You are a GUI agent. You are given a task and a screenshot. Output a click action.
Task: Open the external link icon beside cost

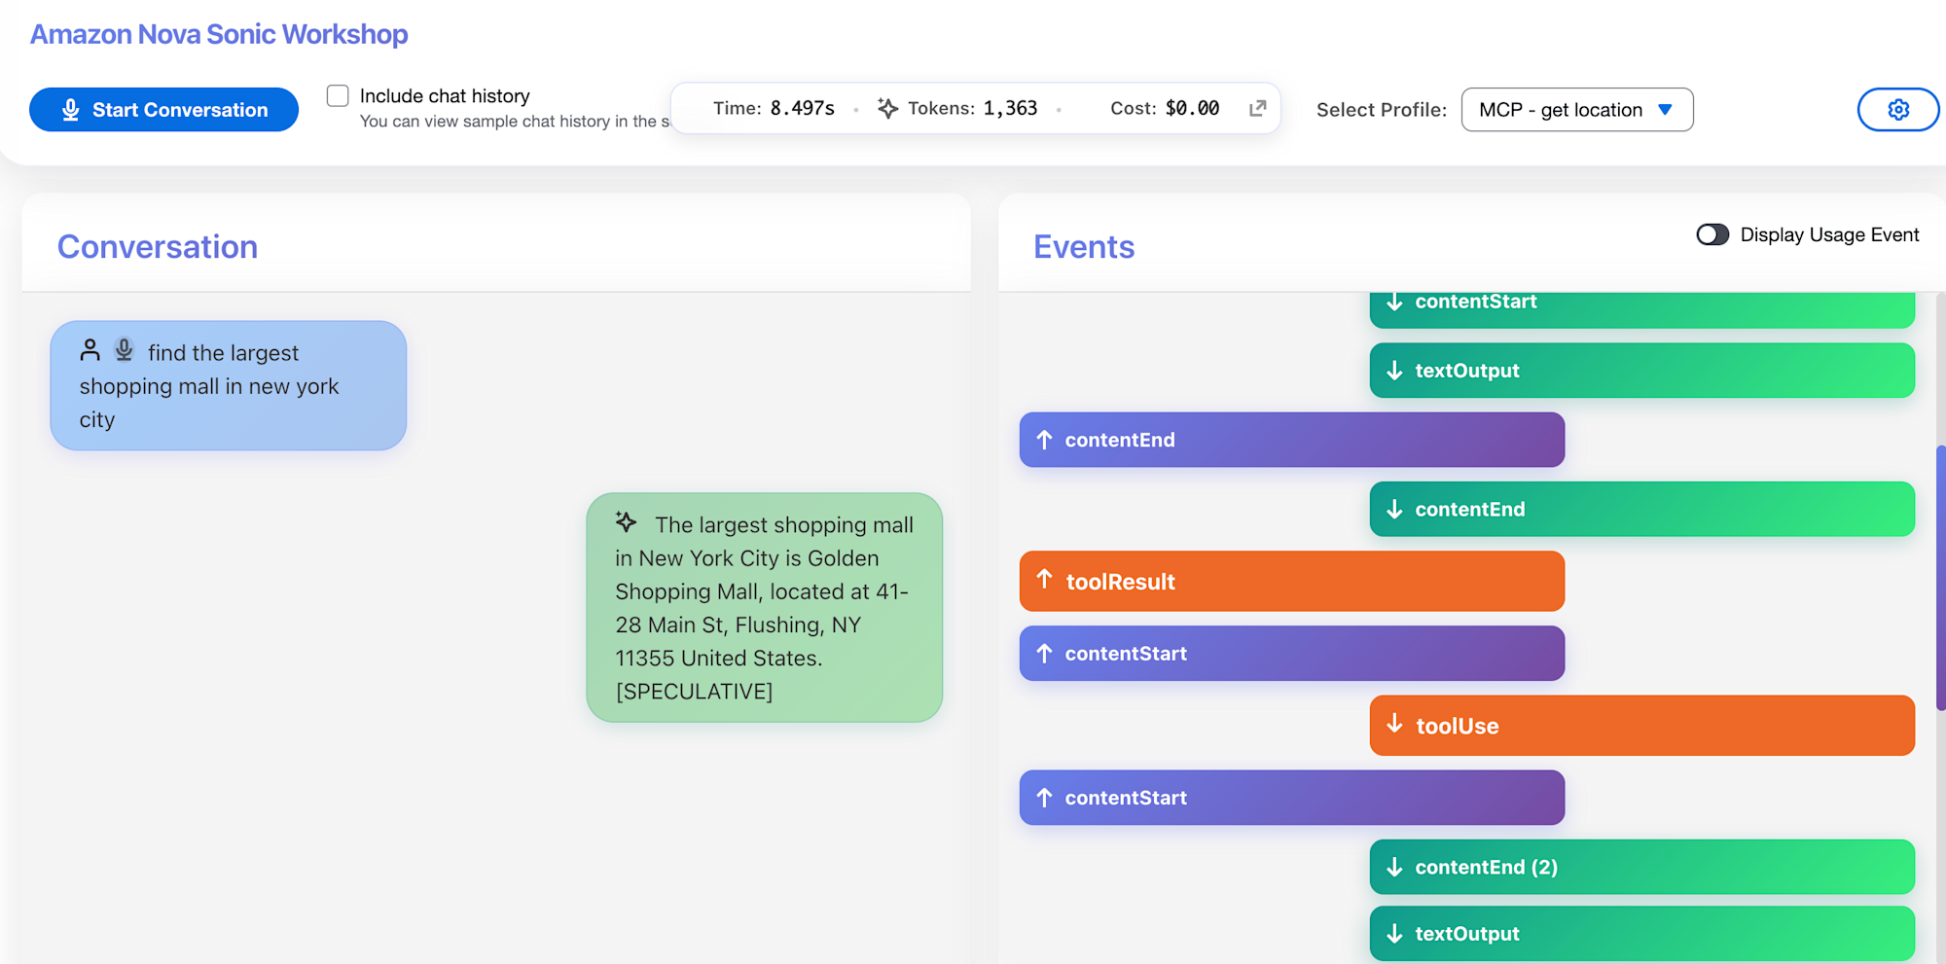[x=1257, y=108]
